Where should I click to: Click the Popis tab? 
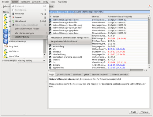tap(51, 74)
